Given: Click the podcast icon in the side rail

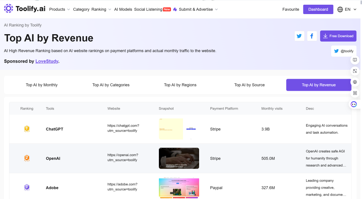Looking at the screenshot, I should pyautogui.click(x=355, y=82).
